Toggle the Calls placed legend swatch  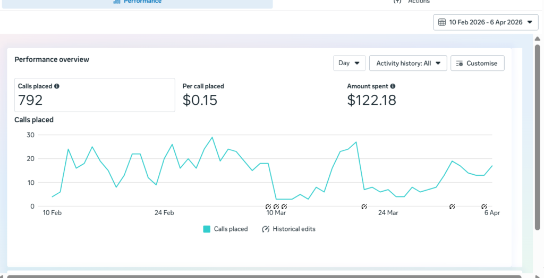[207, 229]
